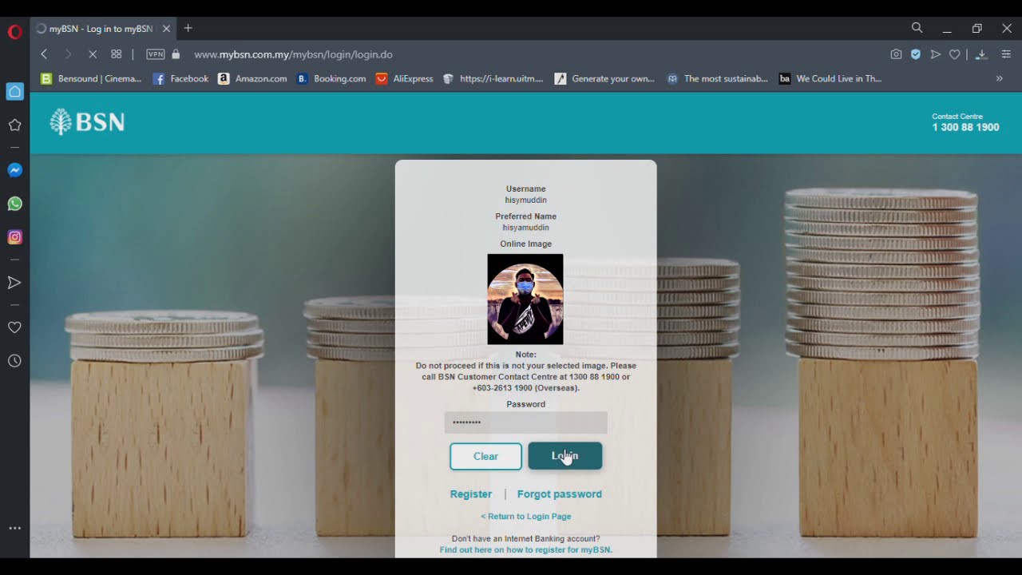Click Return to Login Page link
Image resolution: width=1022 pixels, height=575 pixels.
(x=526, y=517)
